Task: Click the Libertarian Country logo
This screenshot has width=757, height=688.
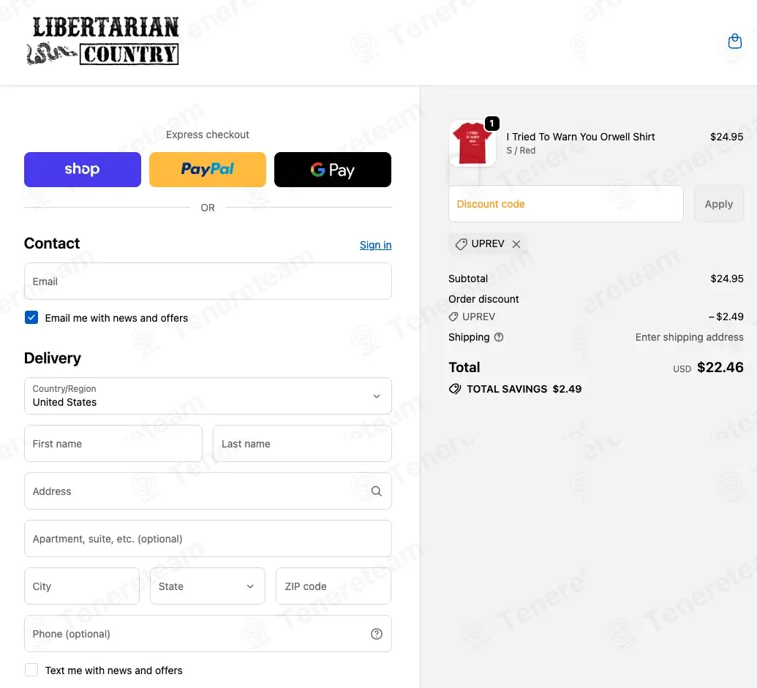Action: pos(103,42)
